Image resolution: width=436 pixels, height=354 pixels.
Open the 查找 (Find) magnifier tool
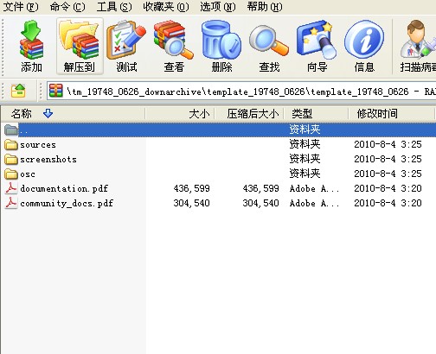269,46
